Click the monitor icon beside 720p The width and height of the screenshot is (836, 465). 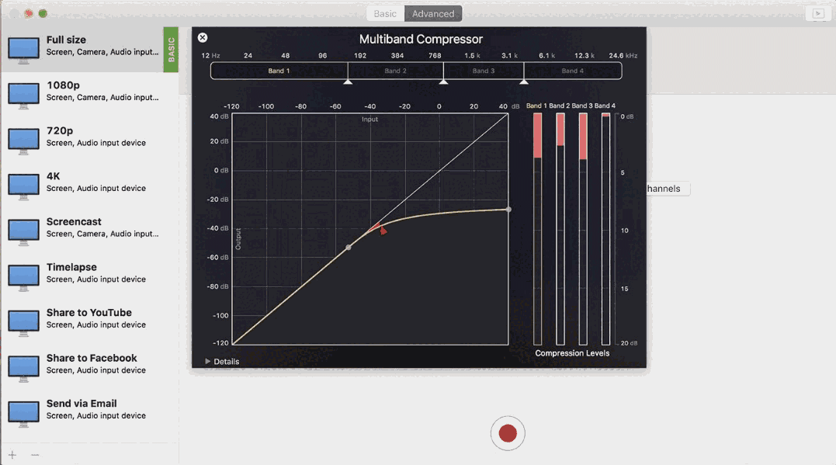pos(23,141)
